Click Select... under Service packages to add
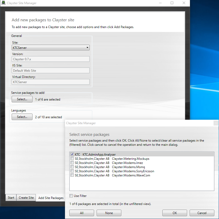The image size is (219, 219). pos(22,99)
